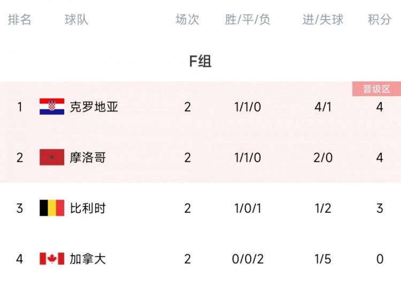Screen dimensions: 401x286
Task: Select the 比利时 team name
Action: pyautogui.click(x=88, y=208)
